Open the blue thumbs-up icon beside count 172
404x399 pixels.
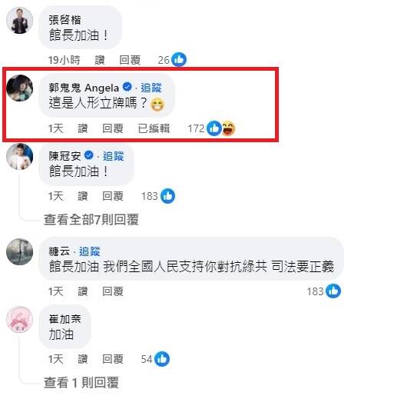pyautogui.click(x=214, y=128)
